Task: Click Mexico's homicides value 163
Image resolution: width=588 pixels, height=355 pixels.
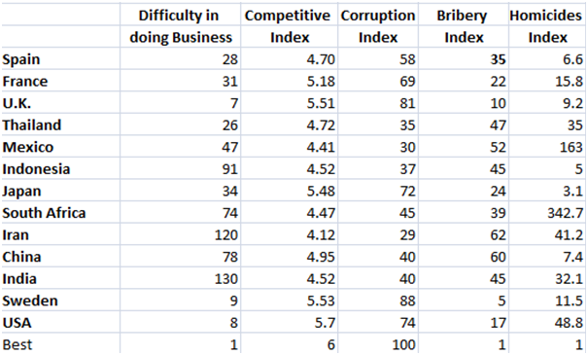Action: coord(547,147)
